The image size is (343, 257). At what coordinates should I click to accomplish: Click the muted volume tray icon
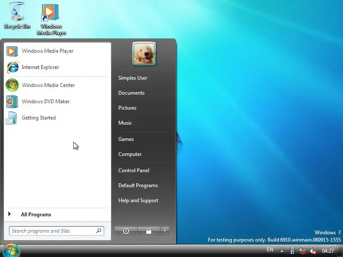[x=313, y=251]
